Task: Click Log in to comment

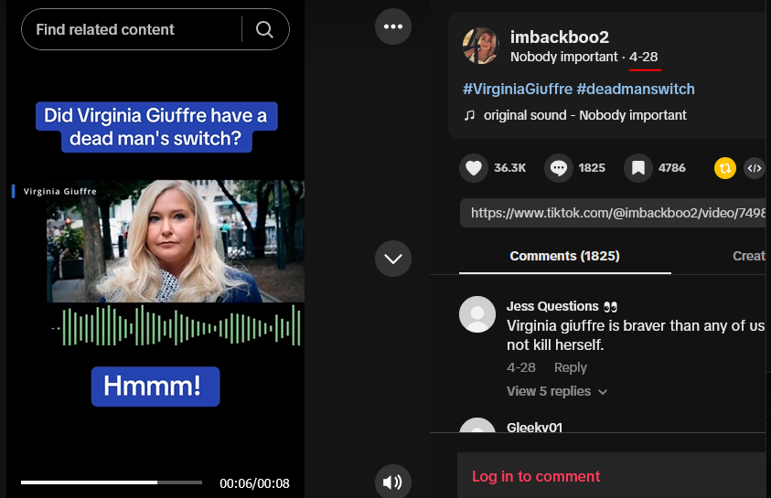Action: click(x=536, y=476)
